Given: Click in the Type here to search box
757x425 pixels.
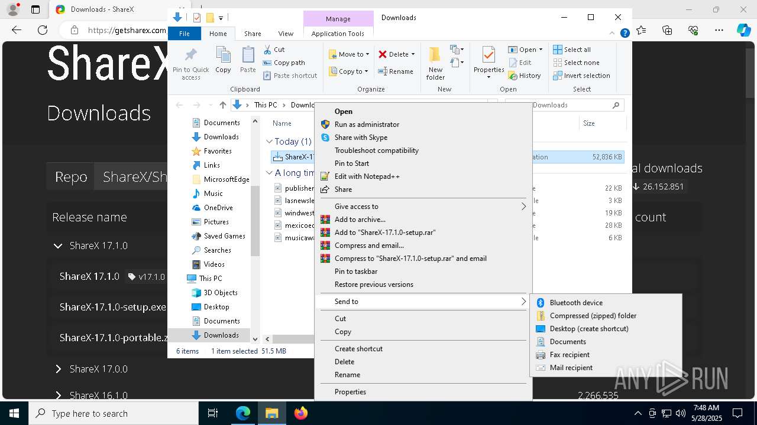Looking at the screenshot, I should (114, 413).
